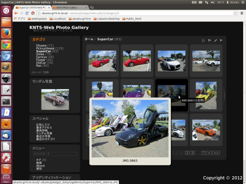Open the Flower category
Screen dimensions: 246x184
tap(41, 60)
